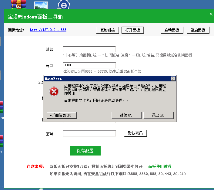Focus the 域名 input field
214x190 pixels.
coord(89,49)
